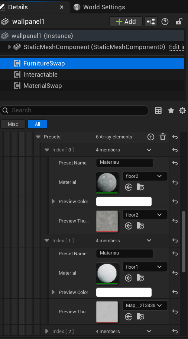
Task: Open the Blueprint/add script icon next to Add
Action: point(151,22)
